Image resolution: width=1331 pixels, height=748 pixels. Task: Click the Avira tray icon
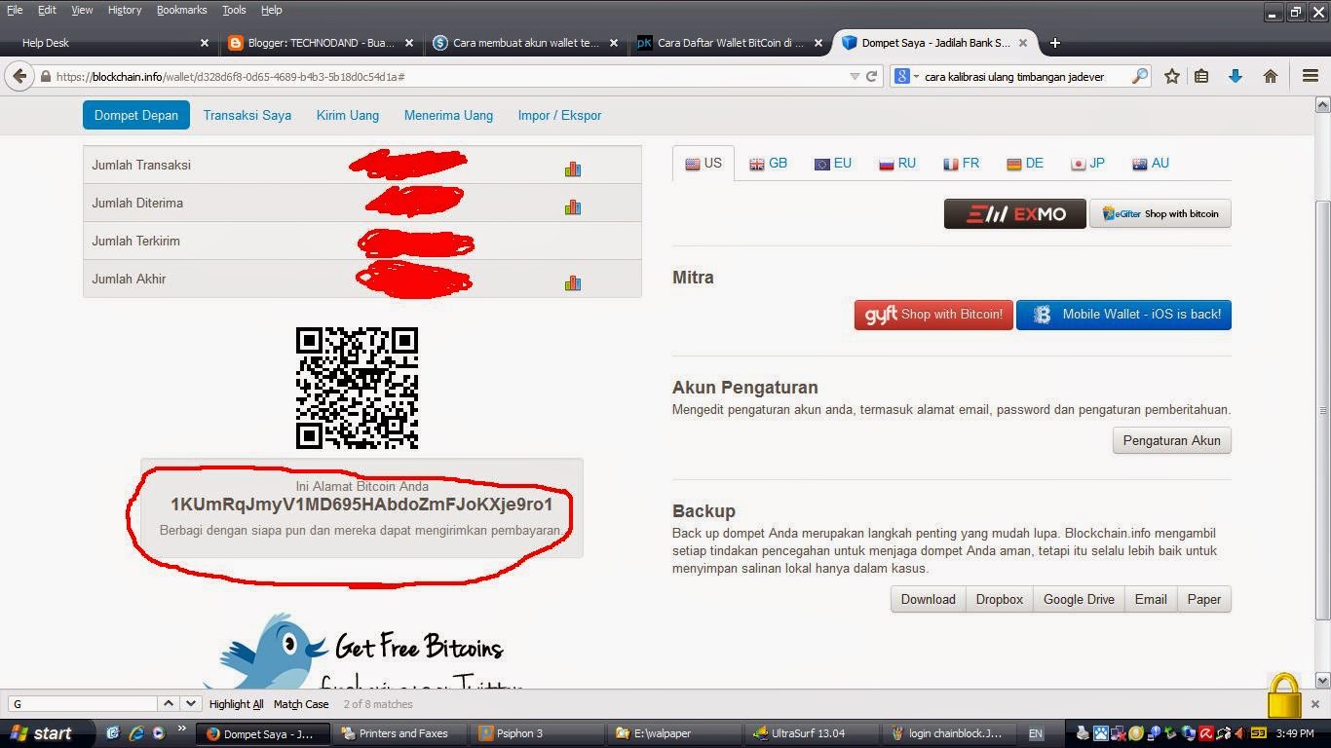(1205, 733)
